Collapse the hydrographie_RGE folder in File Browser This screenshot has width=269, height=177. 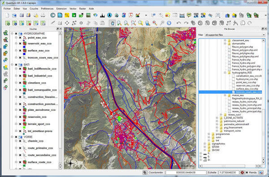(225, 73)
